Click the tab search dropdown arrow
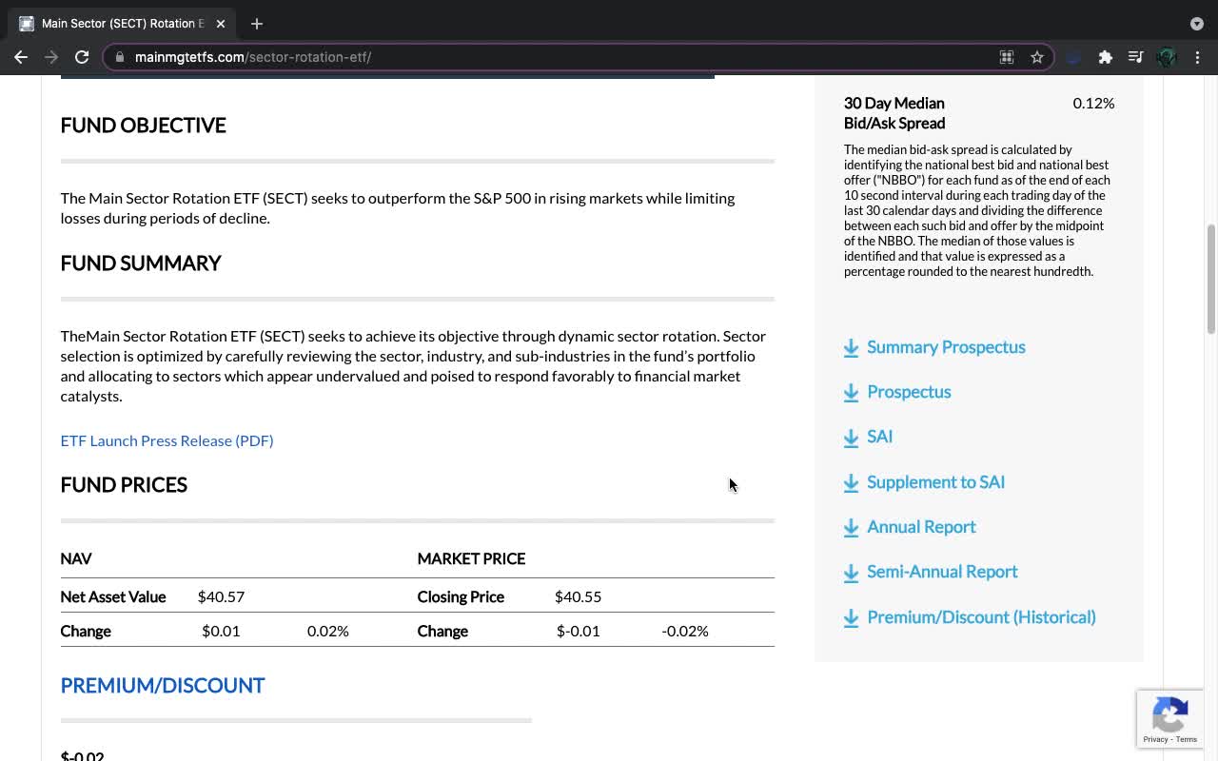Image resolution: width=1218 pixels, height=761 pixels. click(1197, 23)
